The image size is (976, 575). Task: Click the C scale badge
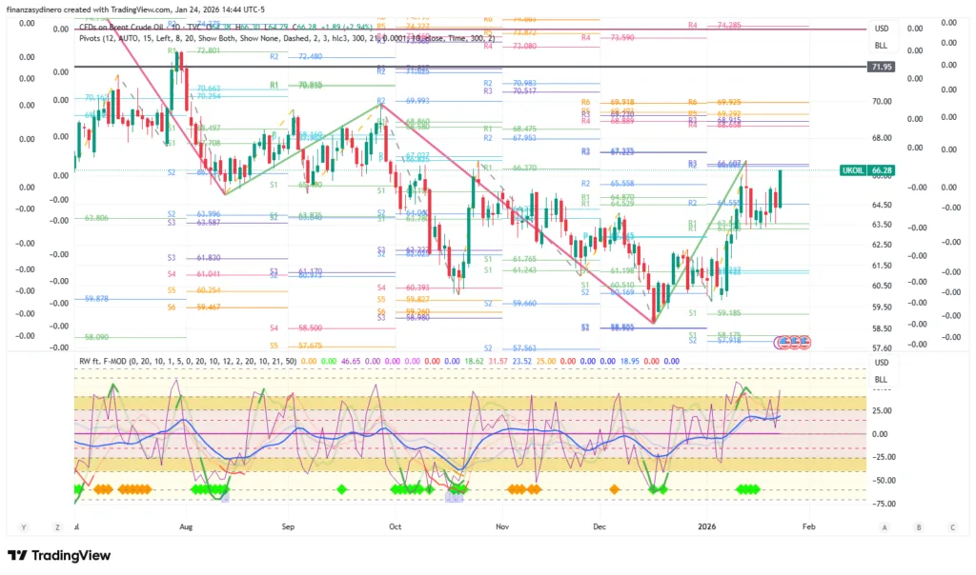[x=951, y=526]
